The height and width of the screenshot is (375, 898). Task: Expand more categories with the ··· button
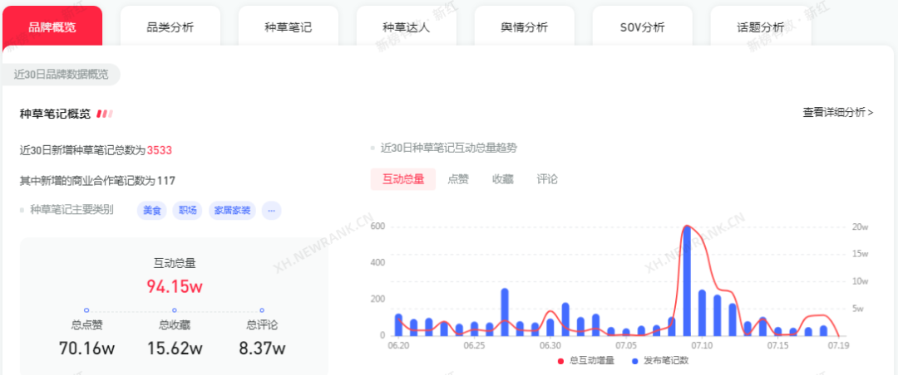click(271, 211)
